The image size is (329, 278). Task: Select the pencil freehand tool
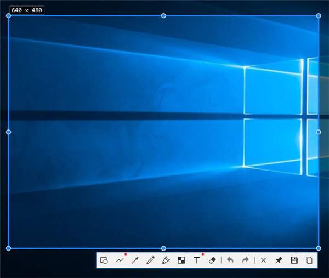point(150,260)
